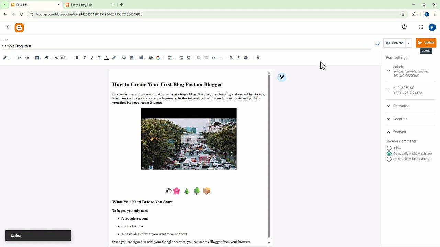Click the Undo icon

(x=19, y=58)
